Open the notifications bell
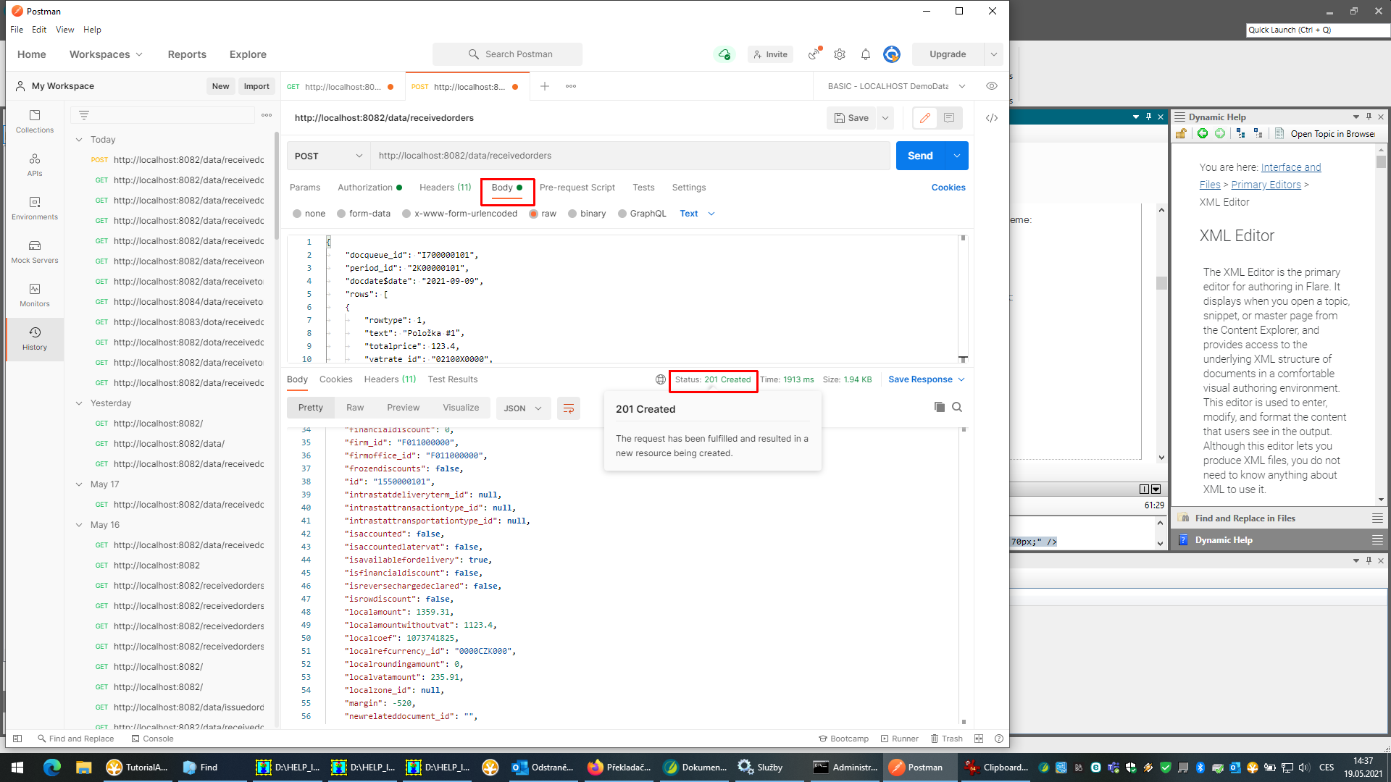The width and height of the screenshot is (1391, 782). [x=865, y=54]
